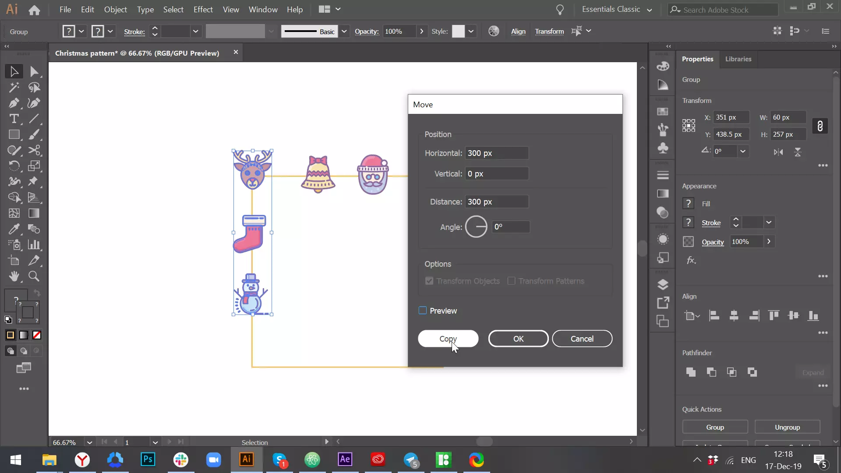841x473 pixels.
Task: Click Horizontal Align Left icon
Action: coord(714,315)
